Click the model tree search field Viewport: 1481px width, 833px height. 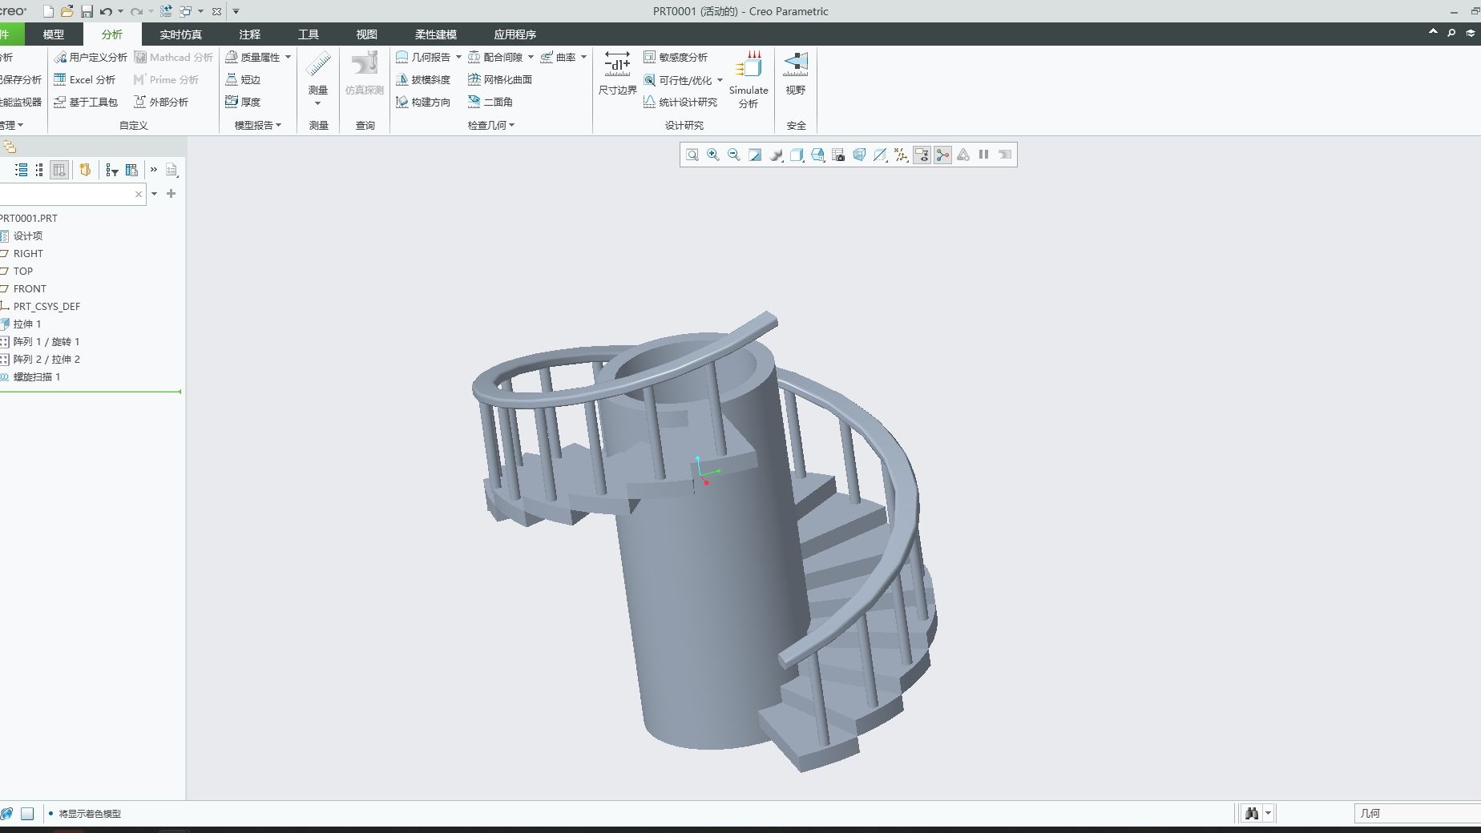coord(66,194)
